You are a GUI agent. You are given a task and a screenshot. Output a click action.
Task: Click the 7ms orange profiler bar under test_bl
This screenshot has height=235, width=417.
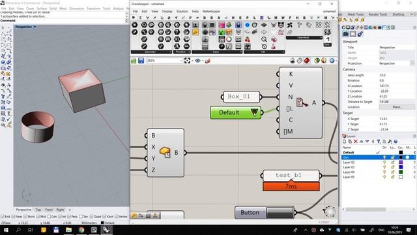click(291, 186)
